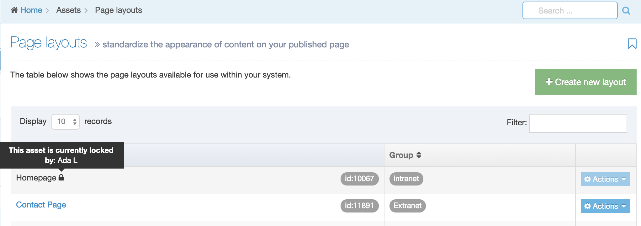Focus the Filter text field

click(x=578, y=123)
